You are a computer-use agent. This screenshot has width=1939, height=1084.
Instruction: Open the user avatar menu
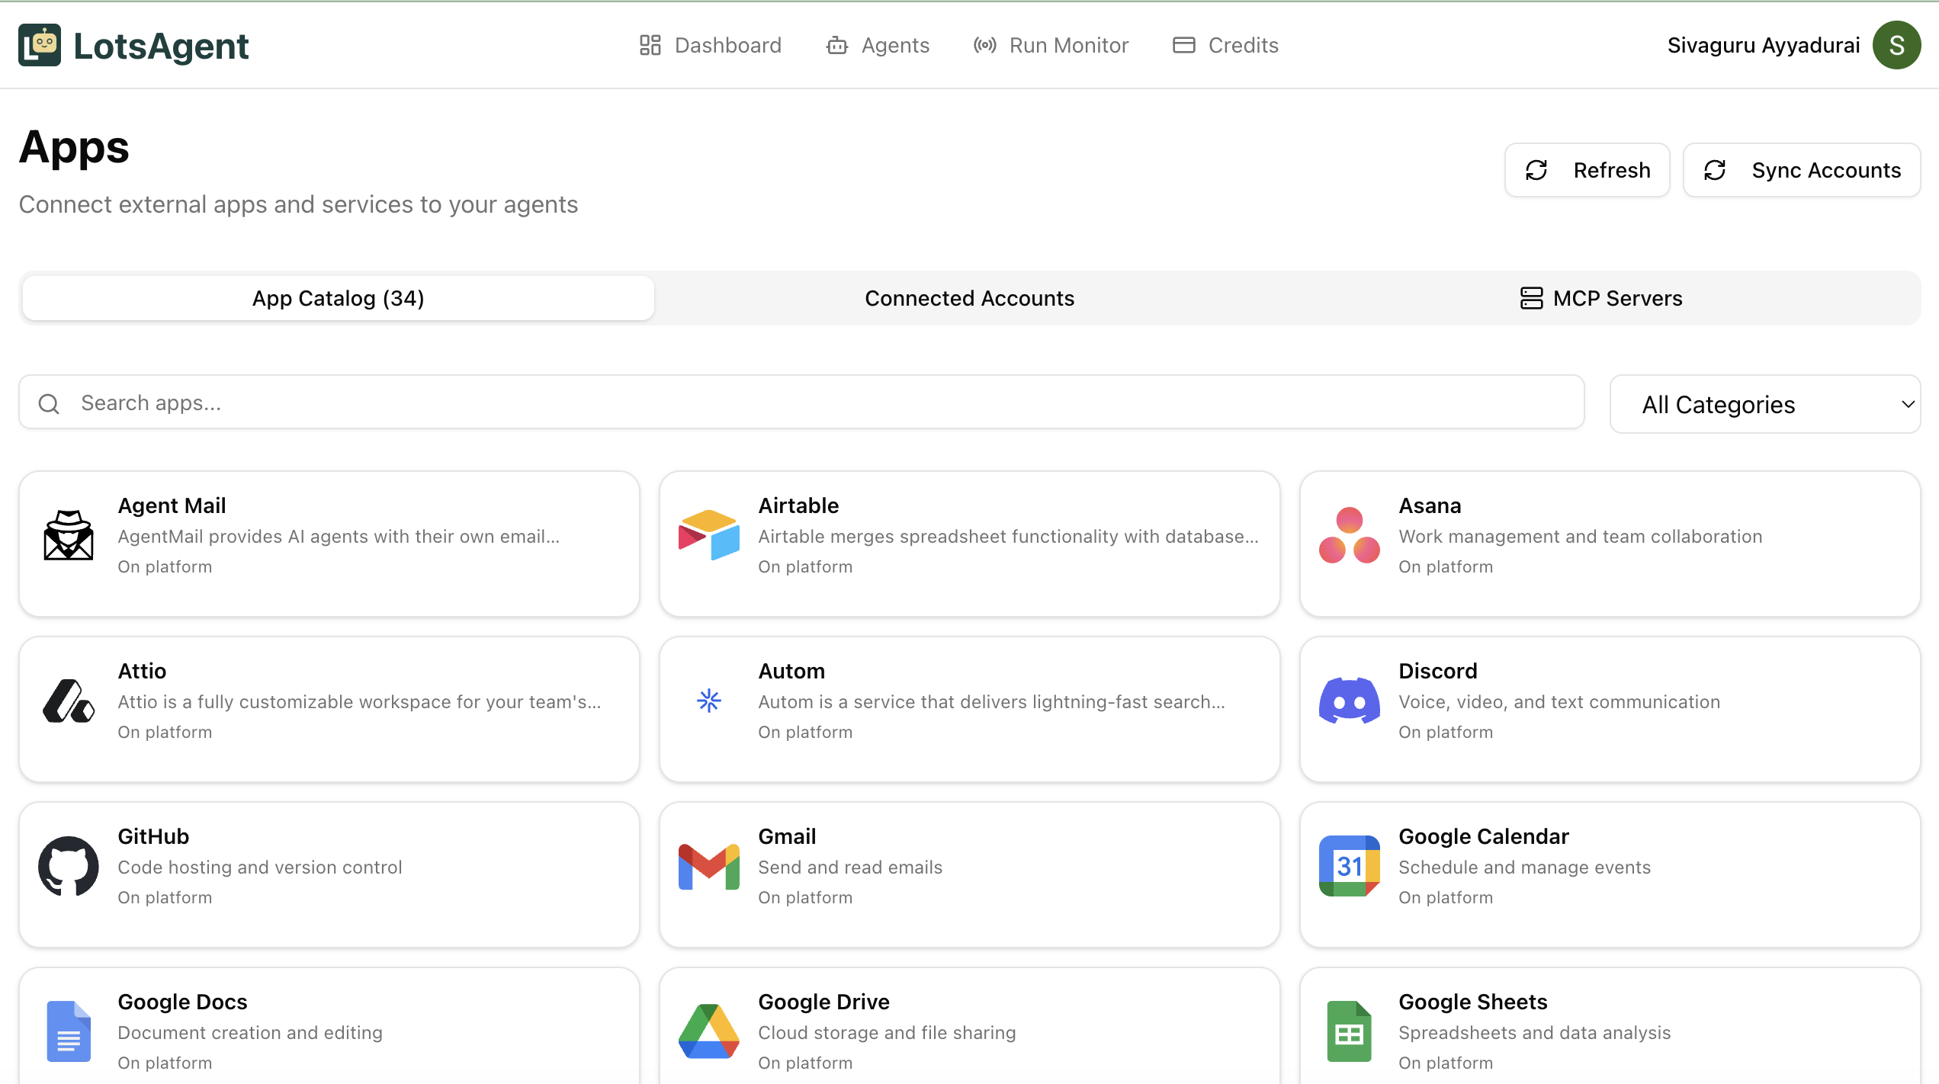click(x=1896, y=46)
